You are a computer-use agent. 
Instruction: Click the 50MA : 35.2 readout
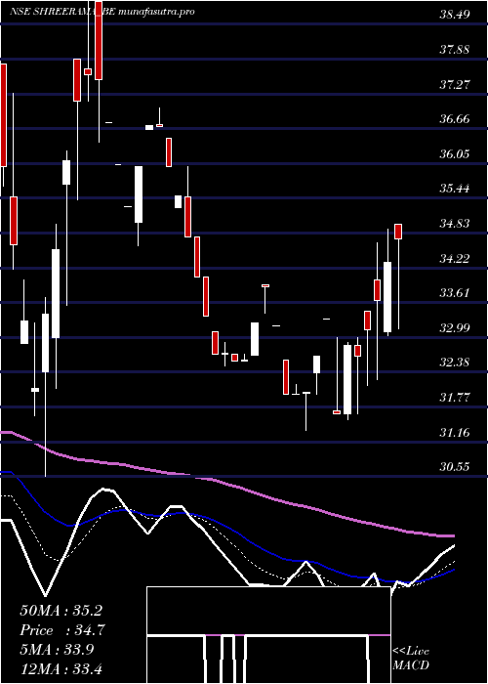point(61,611)
